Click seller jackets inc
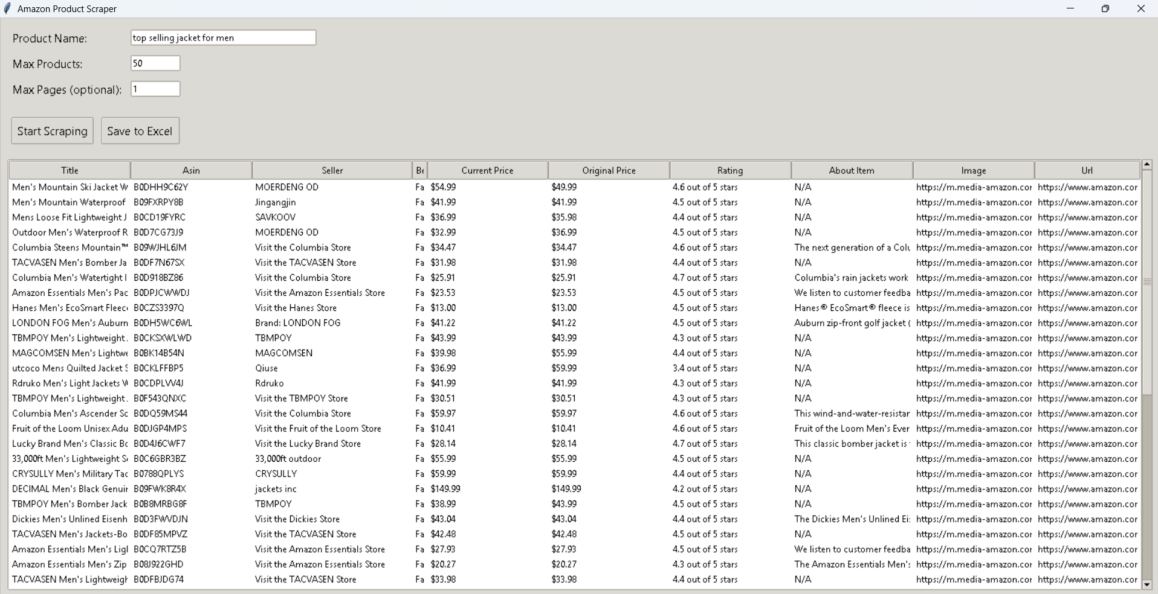 tap(276, 489)
